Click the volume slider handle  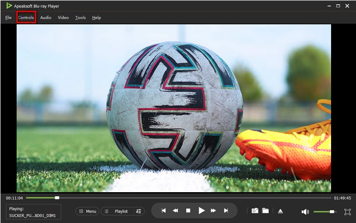[332, 212]
